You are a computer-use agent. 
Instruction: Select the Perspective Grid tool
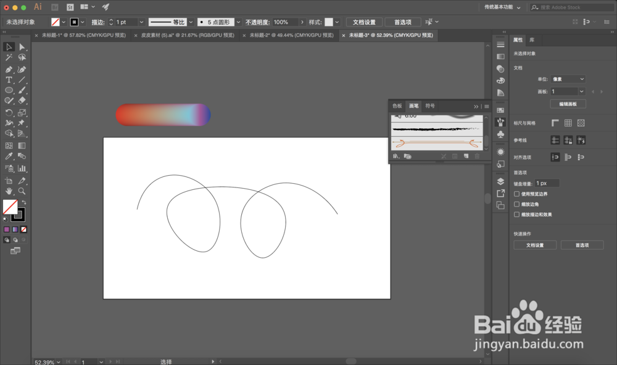(x=22, y=133)
